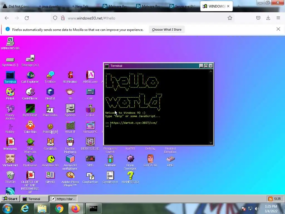Click Choose What I Share button
The image size is (285, 214).
[x=167, y=30]
